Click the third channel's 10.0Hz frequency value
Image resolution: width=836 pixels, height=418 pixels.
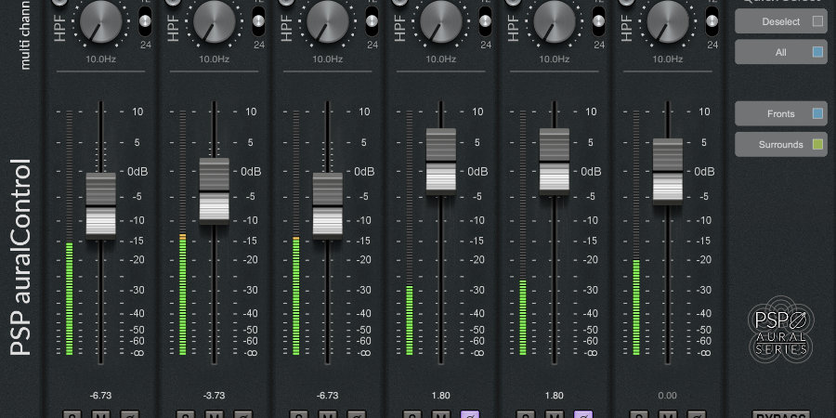pos(328,59)
